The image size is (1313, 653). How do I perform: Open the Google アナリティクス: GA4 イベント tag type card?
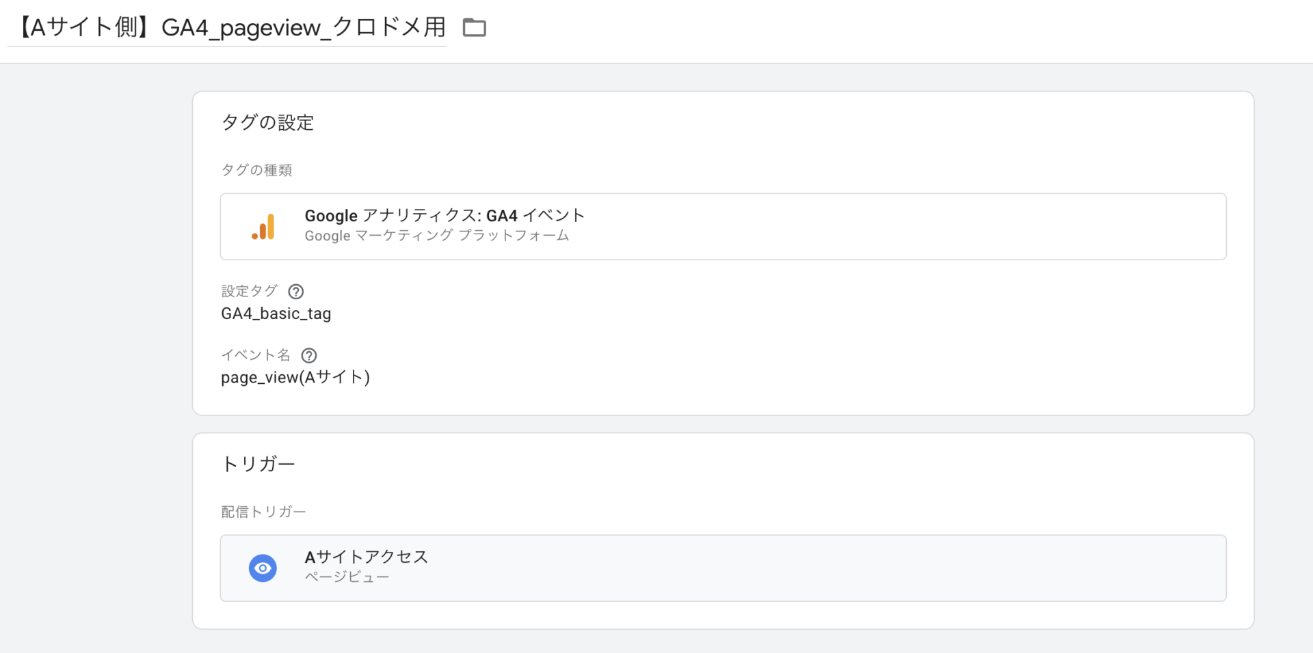click(723, 226)
